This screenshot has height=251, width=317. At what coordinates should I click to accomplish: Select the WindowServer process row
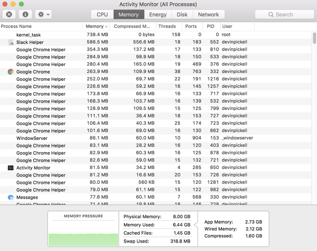click(x=155, y=138)
